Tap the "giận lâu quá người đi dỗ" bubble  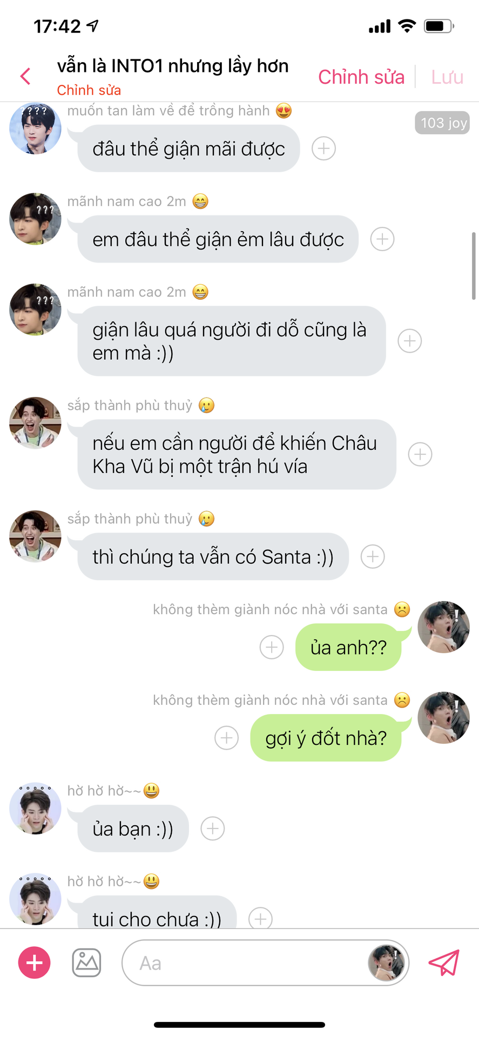pos(231,341)
